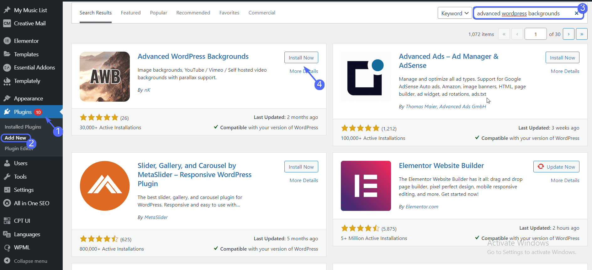The image size is (592, 270).
Task: Open Plugin Editor submenu item
Action: [x=19, y=149]
